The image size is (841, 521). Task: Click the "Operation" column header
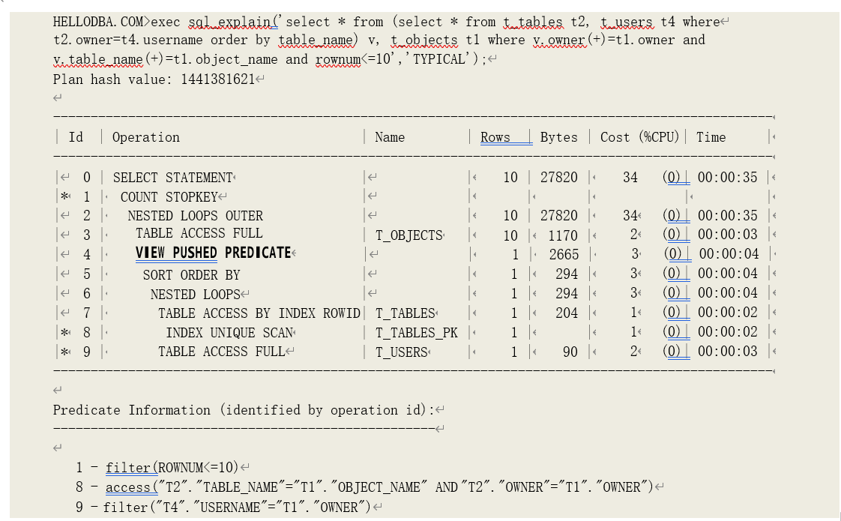click(146, 137)
